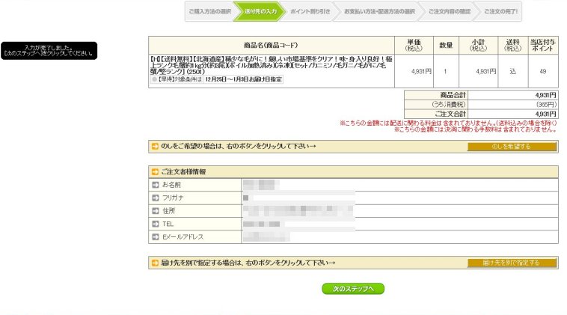Proceed with the green 次のステップへ button
The width and height of the screenshot is (567, 315).
(x=353, y=289)
